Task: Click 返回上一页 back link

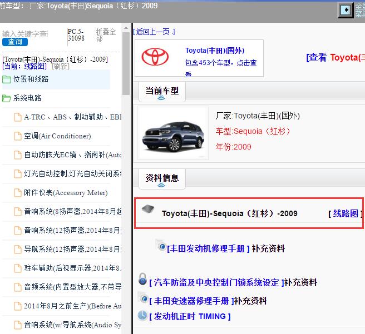Action: (x=154, y=32)
